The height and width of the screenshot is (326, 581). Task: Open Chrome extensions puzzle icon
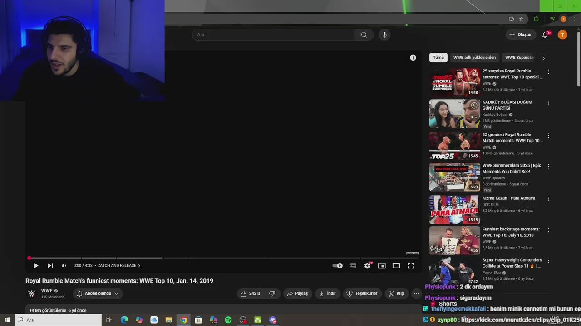click(537, 19)
